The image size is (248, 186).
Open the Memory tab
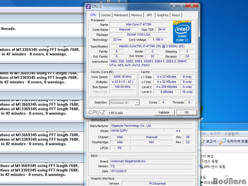[x=136, y=15]
